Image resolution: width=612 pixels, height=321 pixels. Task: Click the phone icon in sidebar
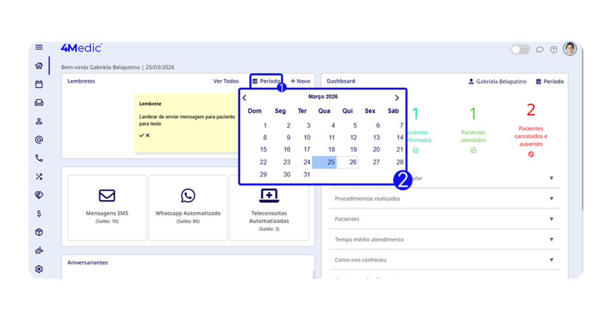(39, 158)
